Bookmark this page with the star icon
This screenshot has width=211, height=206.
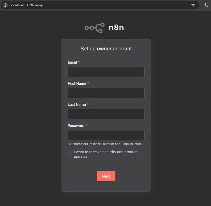[193, 5]
